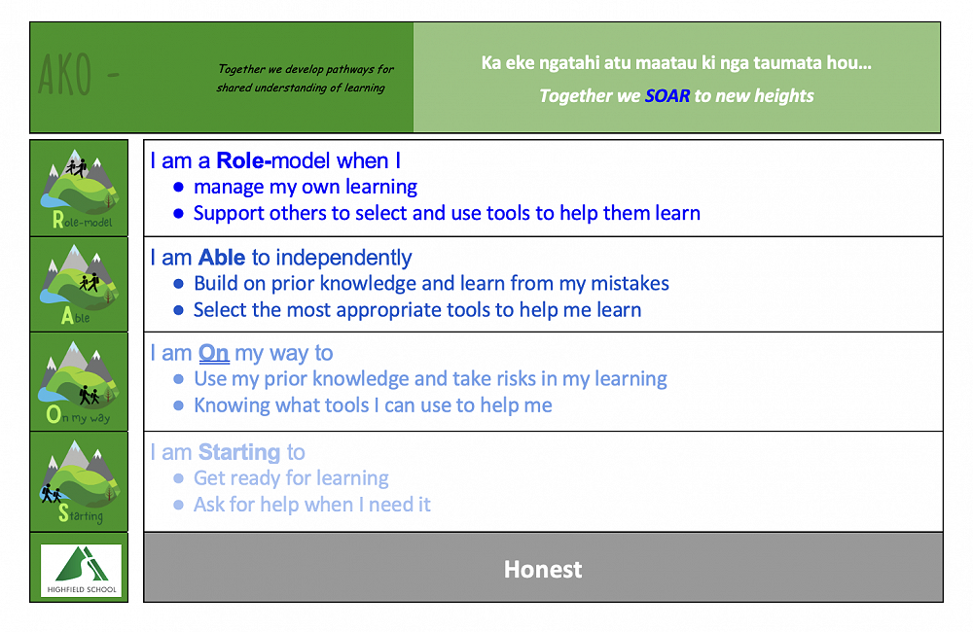Click the Able mountain icon
Viewport: 973px width, 632px height.
[x=79, y=285]
